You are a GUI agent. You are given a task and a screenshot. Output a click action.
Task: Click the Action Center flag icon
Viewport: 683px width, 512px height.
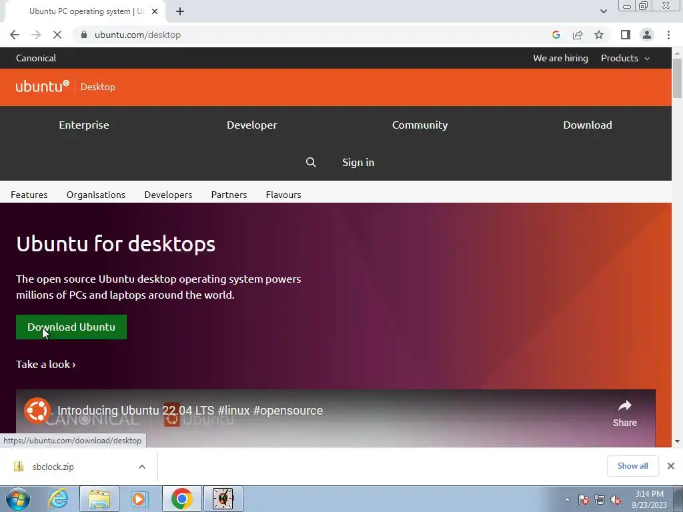tap(584, 500)
